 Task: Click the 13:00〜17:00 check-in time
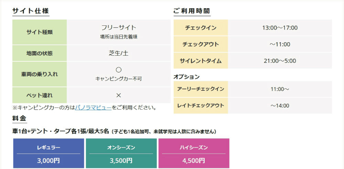click(x=280, y=28)
